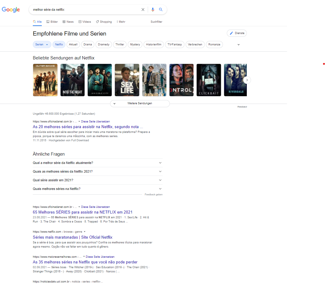The width and height of the screenshot is (325, 284).
Task: Select the Alle tab
Action: tap(37, 22)
